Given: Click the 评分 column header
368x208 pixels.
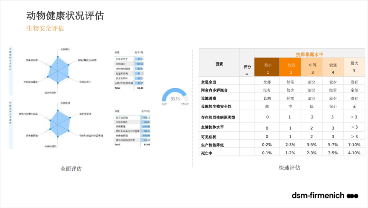Looking at the screenshot, I should (x=247, y=67).
